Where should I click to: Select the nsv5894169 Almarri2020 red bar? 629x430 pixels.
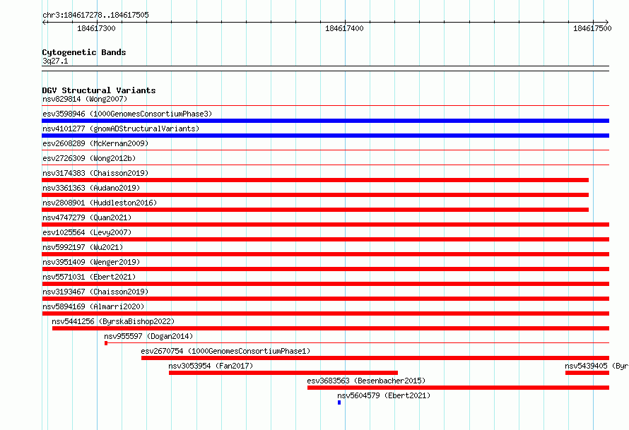coord(325,313)
